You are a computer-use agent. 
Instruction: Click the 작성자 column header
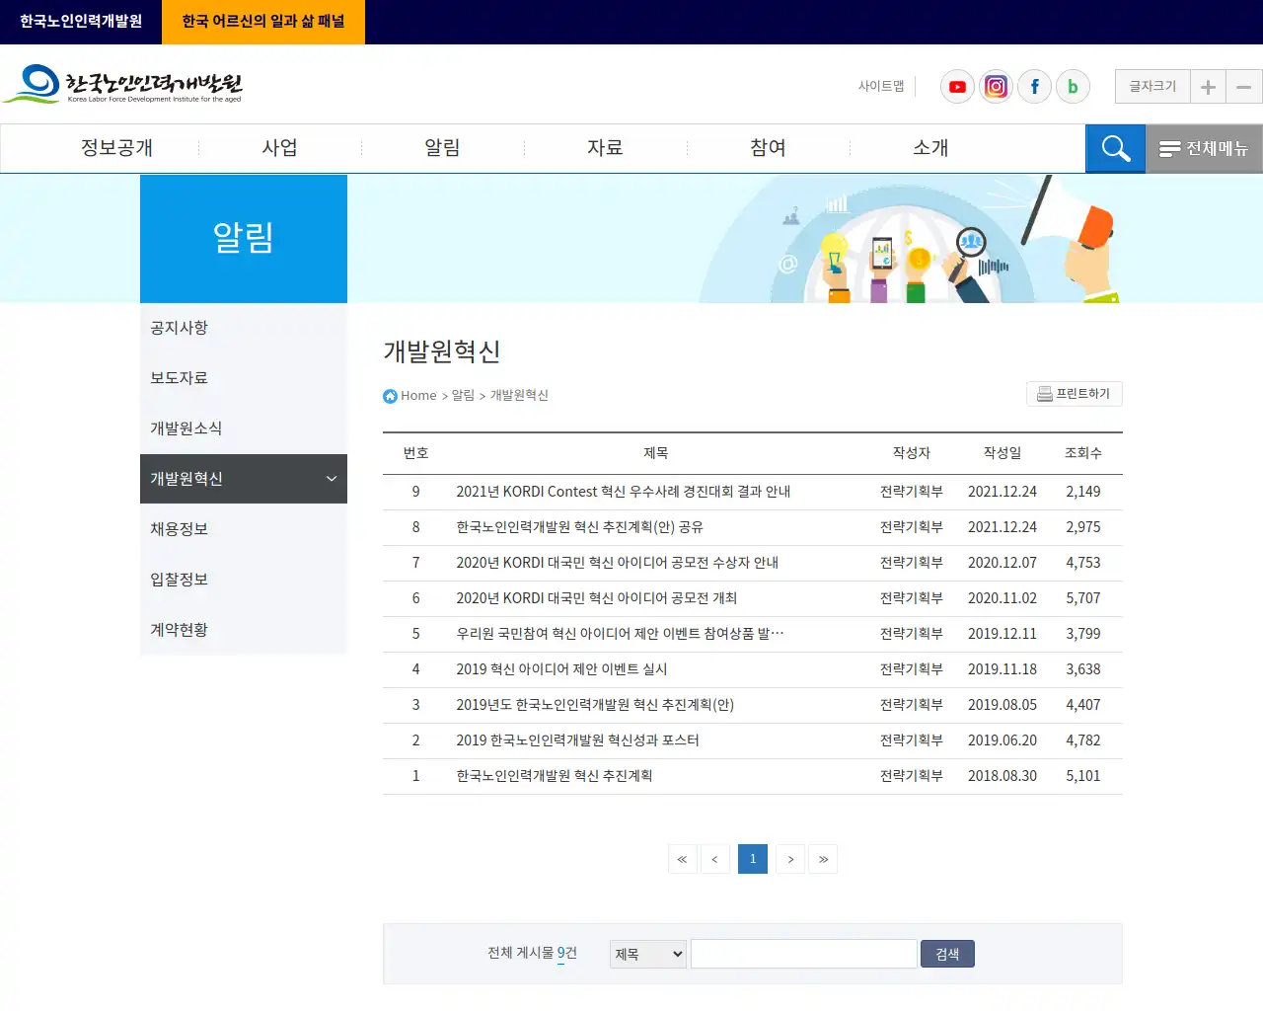click(x=912, y=453)
